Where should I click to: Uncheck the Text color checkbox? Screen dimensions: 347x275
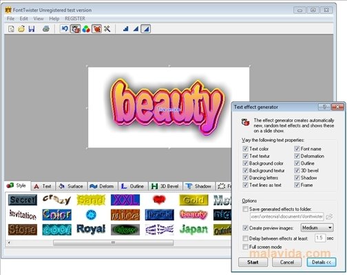point(245,149)
